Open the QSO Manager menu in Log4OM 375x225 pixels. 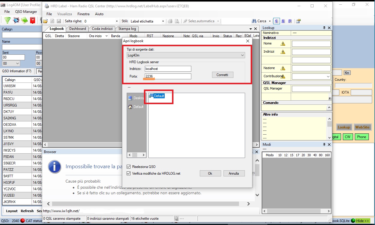click(26, 12)
